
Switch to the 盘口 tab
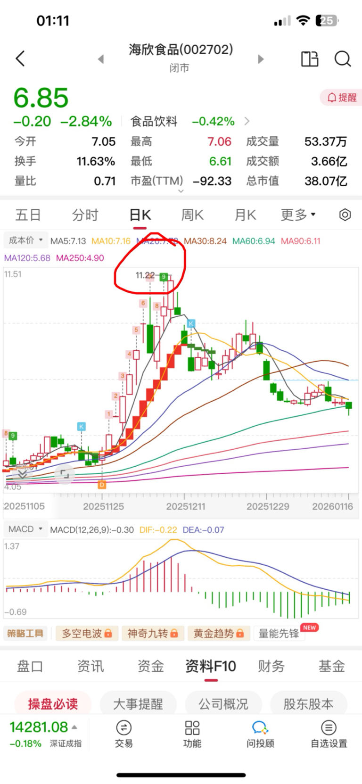[30, 666]
